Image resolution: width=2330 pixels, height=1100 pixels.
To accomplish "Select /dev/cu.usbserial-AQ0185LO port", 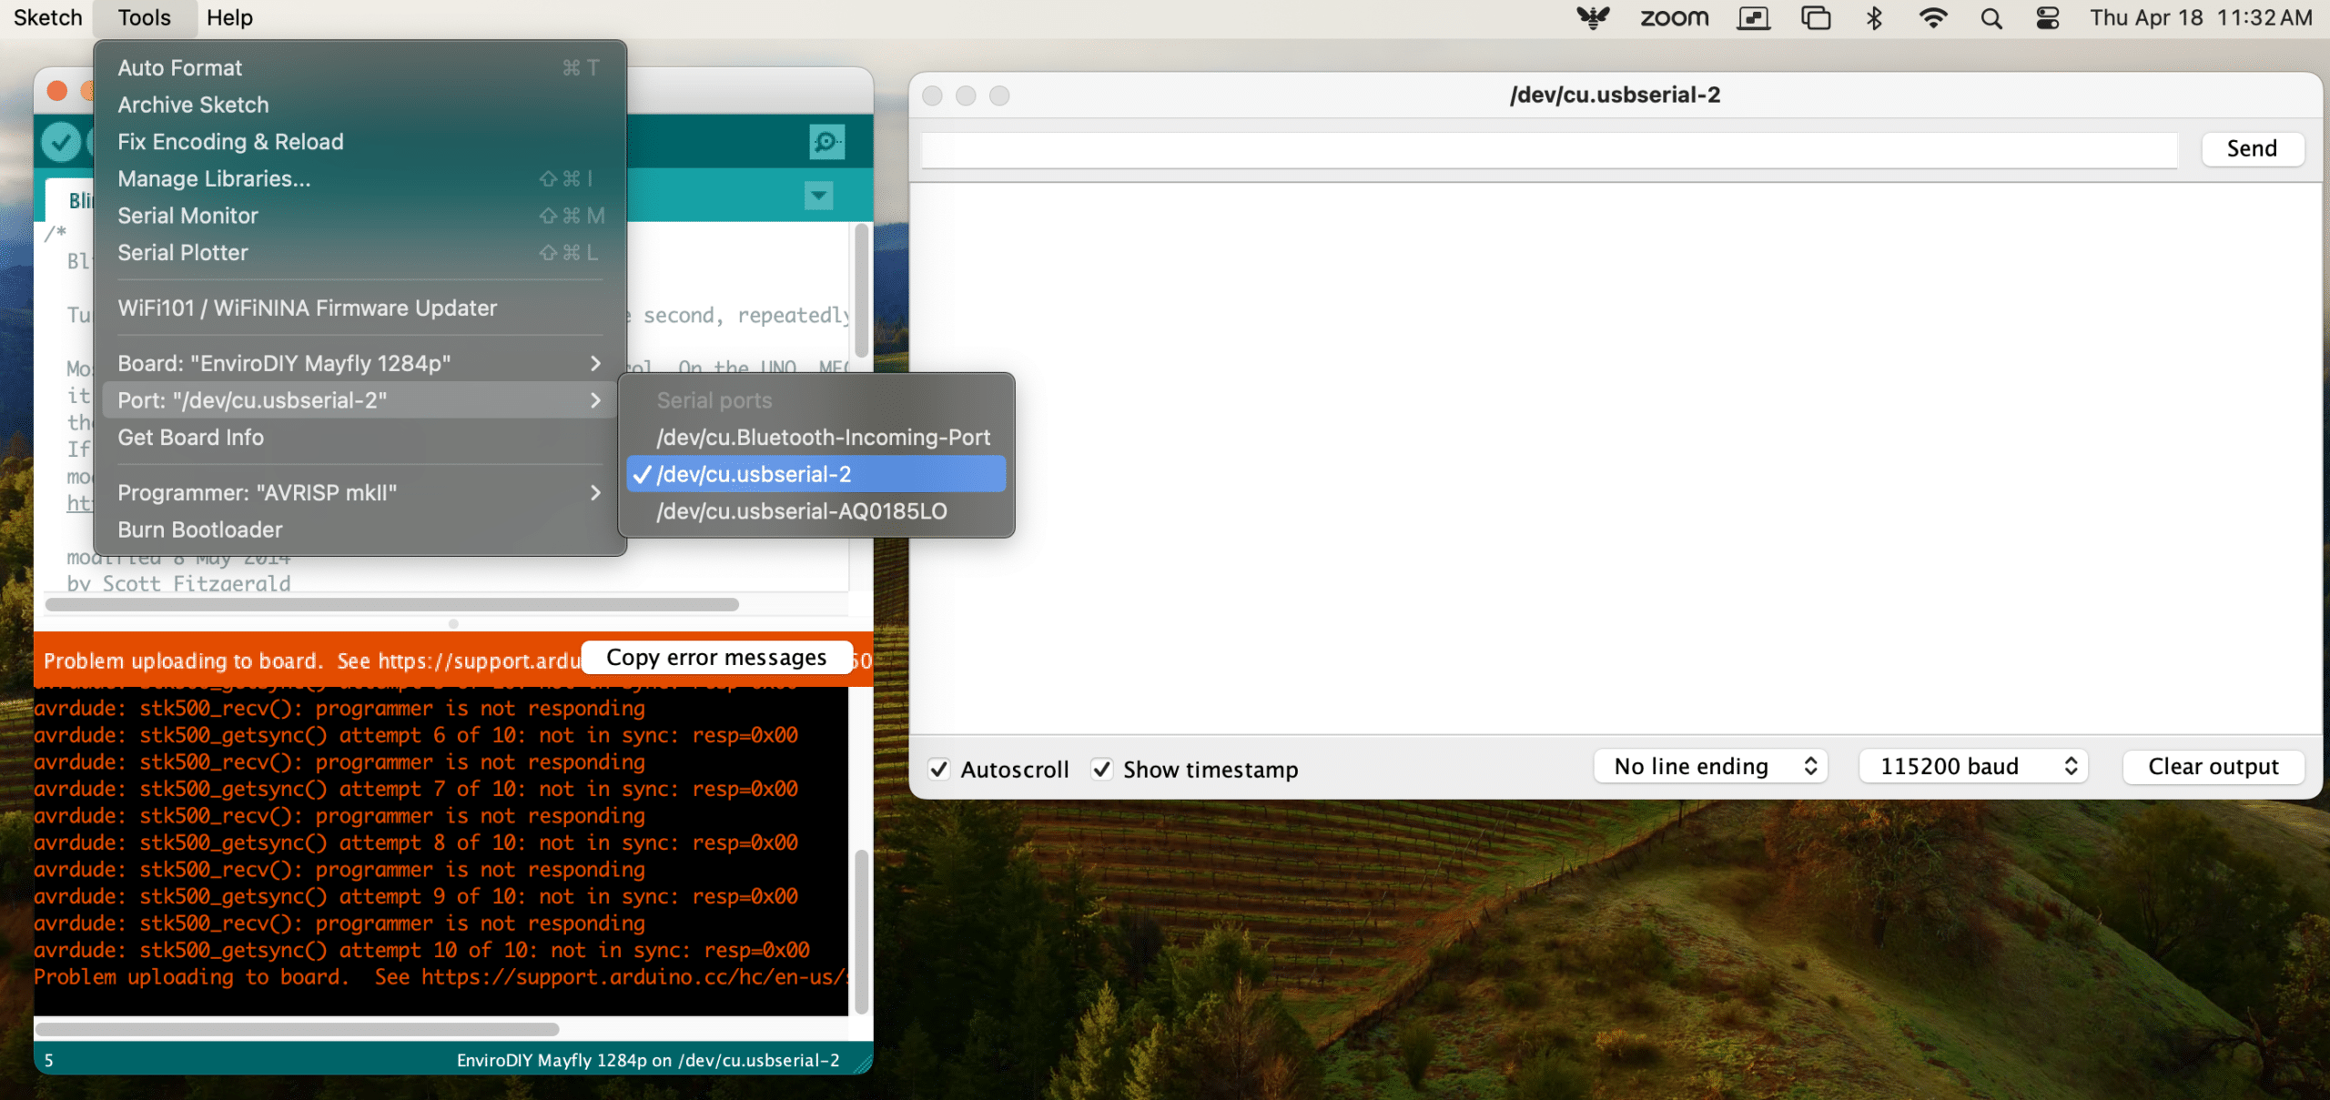I will pos(801,511).
